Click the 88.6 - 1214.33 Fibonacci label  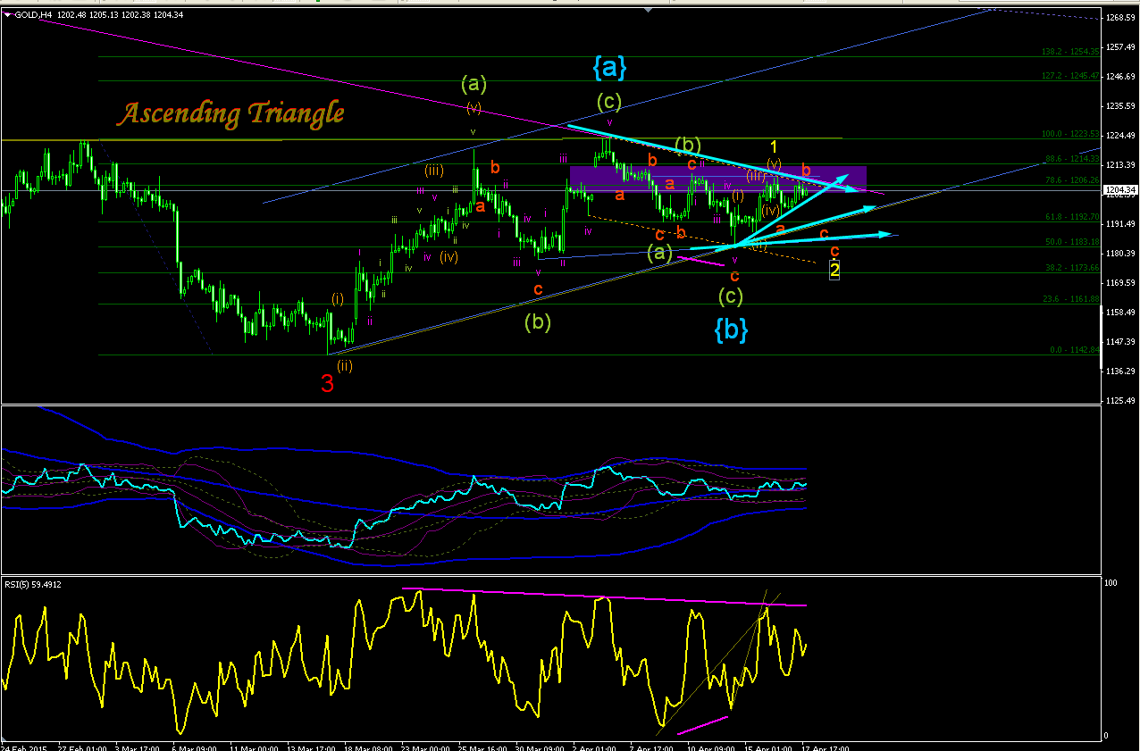point(1073,159)
